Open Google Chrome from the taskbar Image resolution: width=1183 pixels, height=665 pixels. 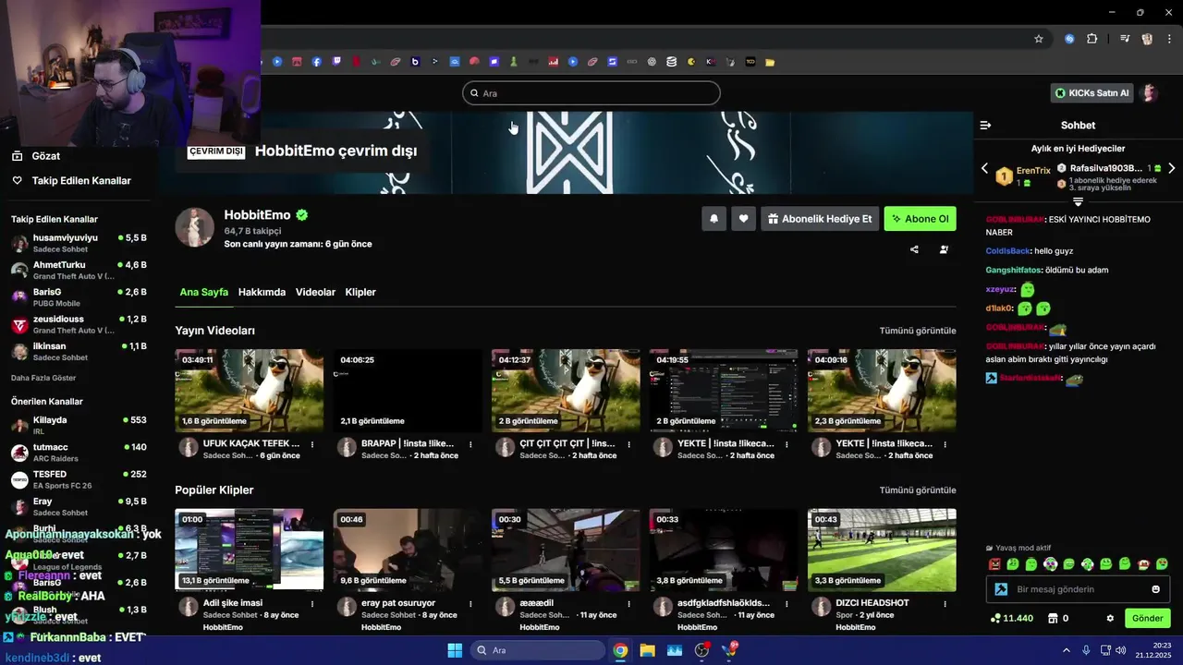pos(620,650)
